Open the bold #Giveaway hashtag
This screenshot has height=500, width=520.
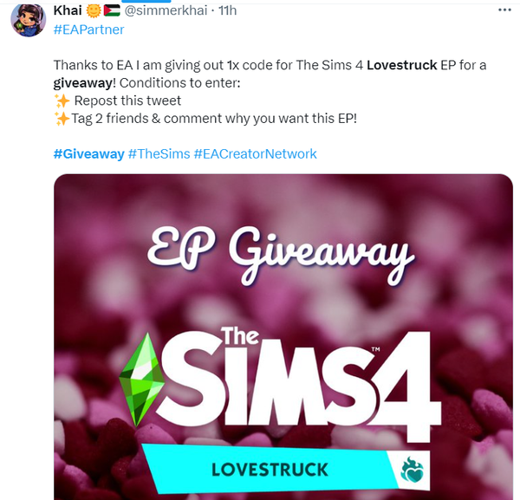(x=89, y=154)
